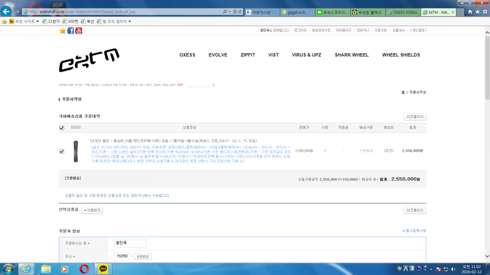Screen dimensions: 490x275
Task: Open the browser tools gear icon
Action: pos(485,12)
